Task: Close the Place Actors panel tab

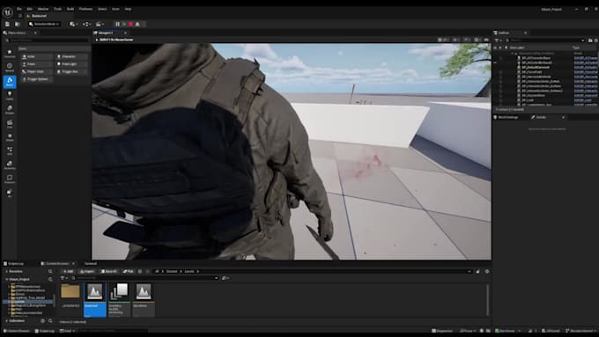Action: coord(35,33)
